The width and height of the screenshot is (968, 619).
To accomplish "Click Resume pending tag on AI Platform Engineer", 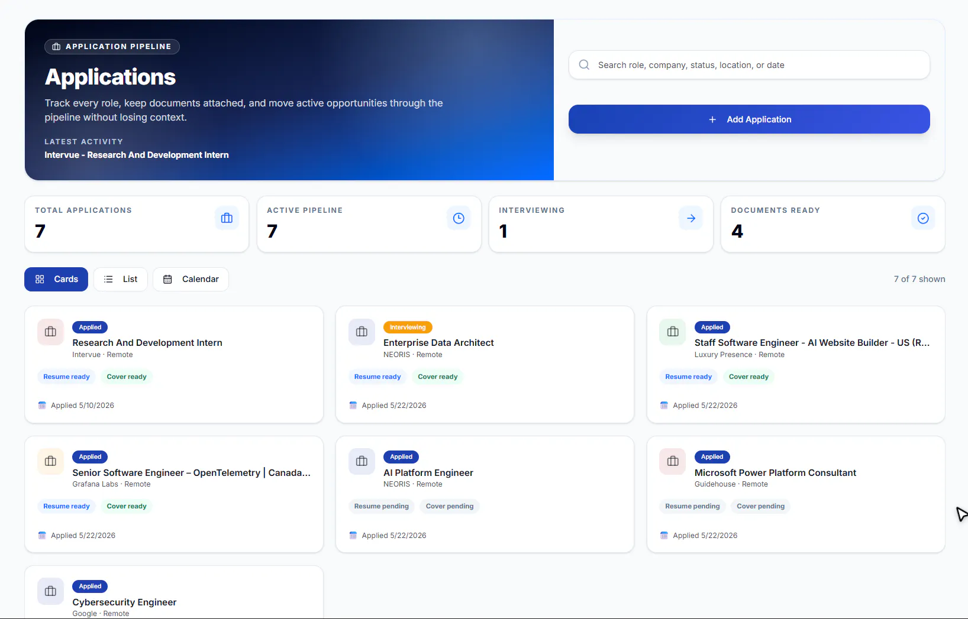I will [382, 507].
